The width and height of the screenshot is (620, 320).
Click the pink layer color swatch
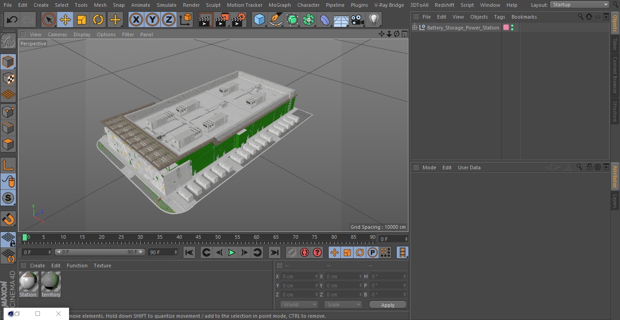[x=506, y=28]
